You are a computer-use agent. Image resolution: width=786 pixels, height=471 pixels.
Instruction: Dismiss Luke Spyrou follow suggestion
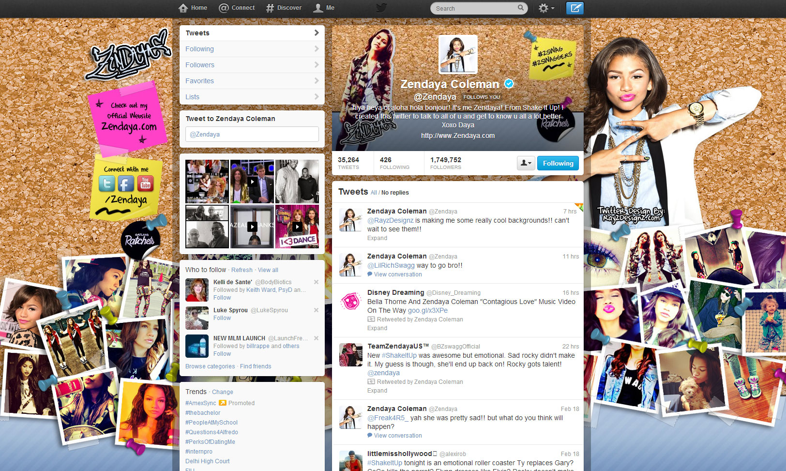click(316, 310)
